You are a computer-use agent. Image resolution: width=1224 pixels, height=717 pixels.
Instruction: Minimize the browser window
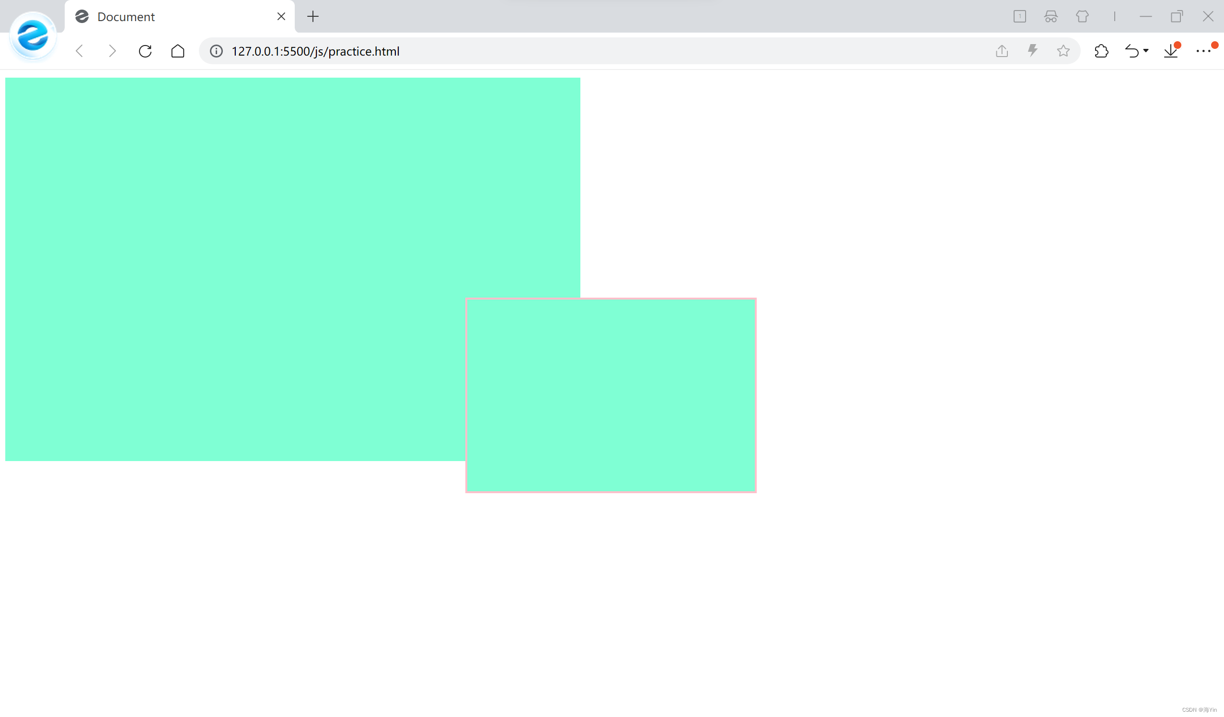coord(1146,16)
